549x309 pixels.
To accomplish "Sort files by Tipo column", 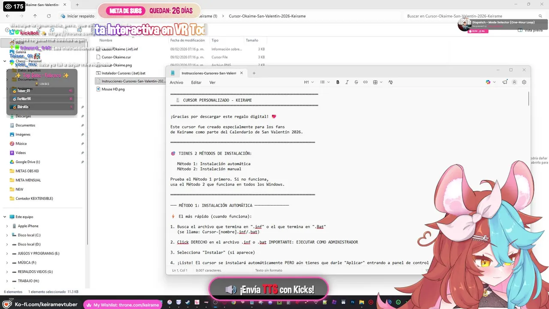I will 215,40.
